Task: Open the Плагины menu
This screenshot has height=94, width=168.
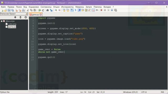Action: pyautogui.click(x=98, y=7)
